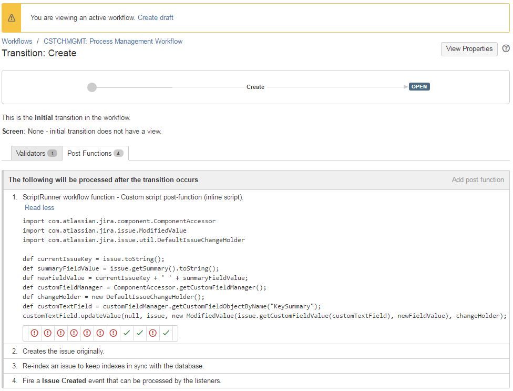Click the 'def customTextField' code line
This screenshot has width=513, height=391.
point(172,306)
